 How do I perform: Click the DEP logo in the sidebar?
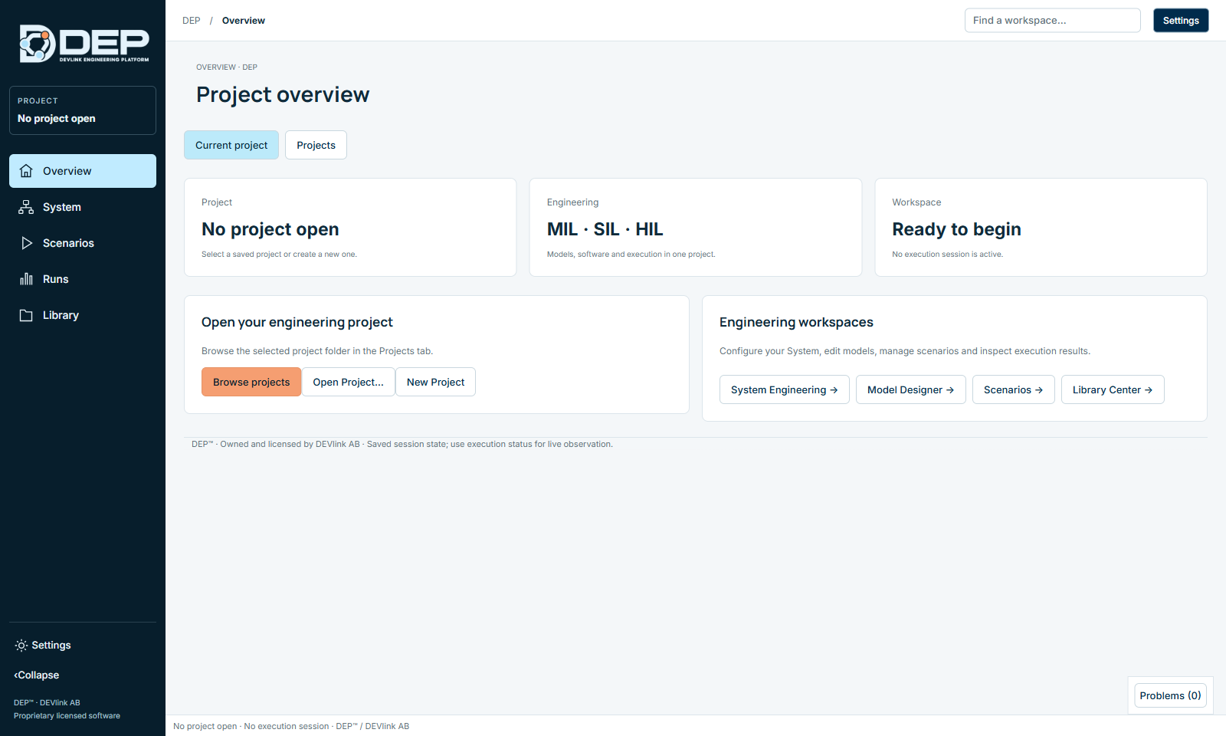coord(84,44)
